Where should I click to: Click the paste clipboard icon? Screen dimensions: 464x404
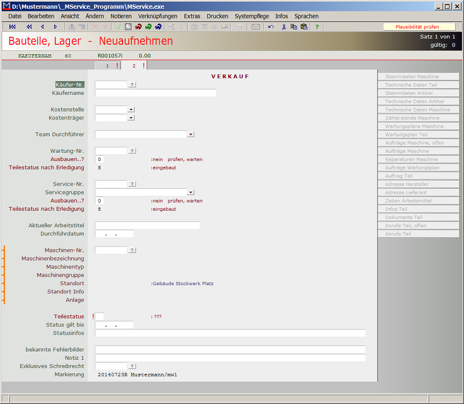click(x=304, y=27)
